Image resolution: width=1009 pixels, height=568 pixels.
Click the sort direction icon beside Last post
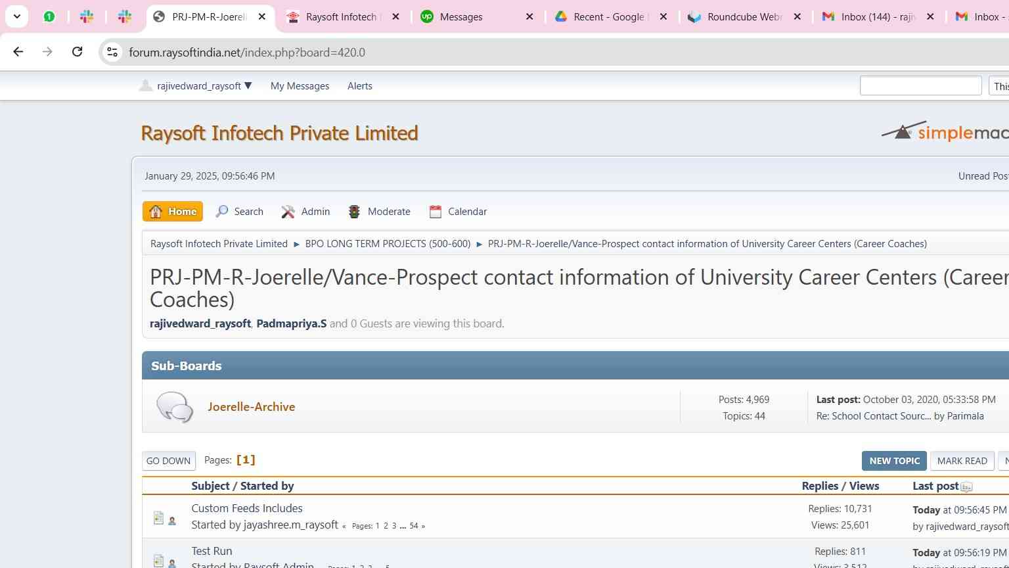966,487
